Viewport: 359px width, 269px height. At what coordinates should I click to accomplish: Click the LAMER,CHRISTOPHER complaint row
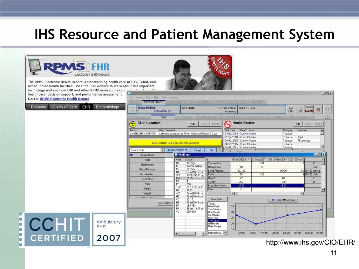click(175, 133)
